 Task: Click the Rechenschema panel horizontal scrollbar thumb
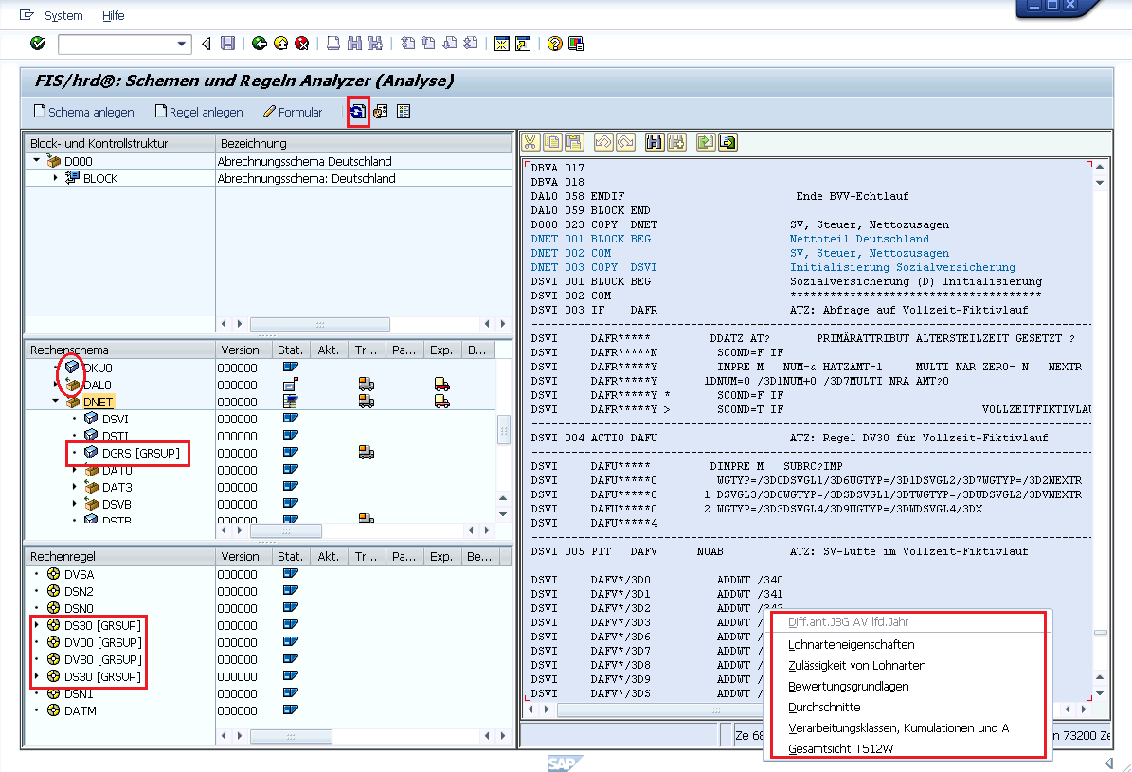[x=286, y=530]
